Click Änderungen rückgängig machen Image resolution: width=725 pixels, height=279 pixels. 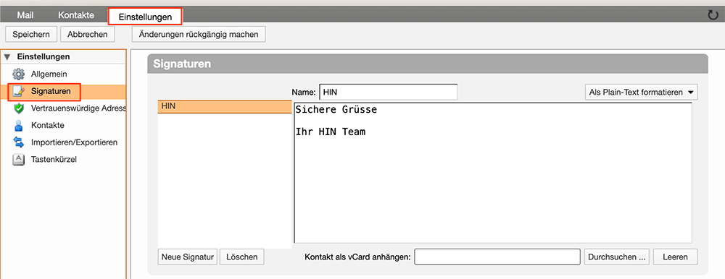point(199,34)
